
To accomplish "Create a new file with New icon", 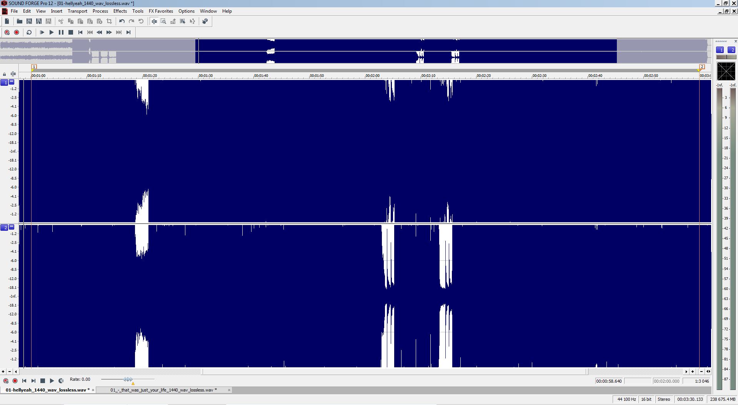I will (x=7, y=22).
